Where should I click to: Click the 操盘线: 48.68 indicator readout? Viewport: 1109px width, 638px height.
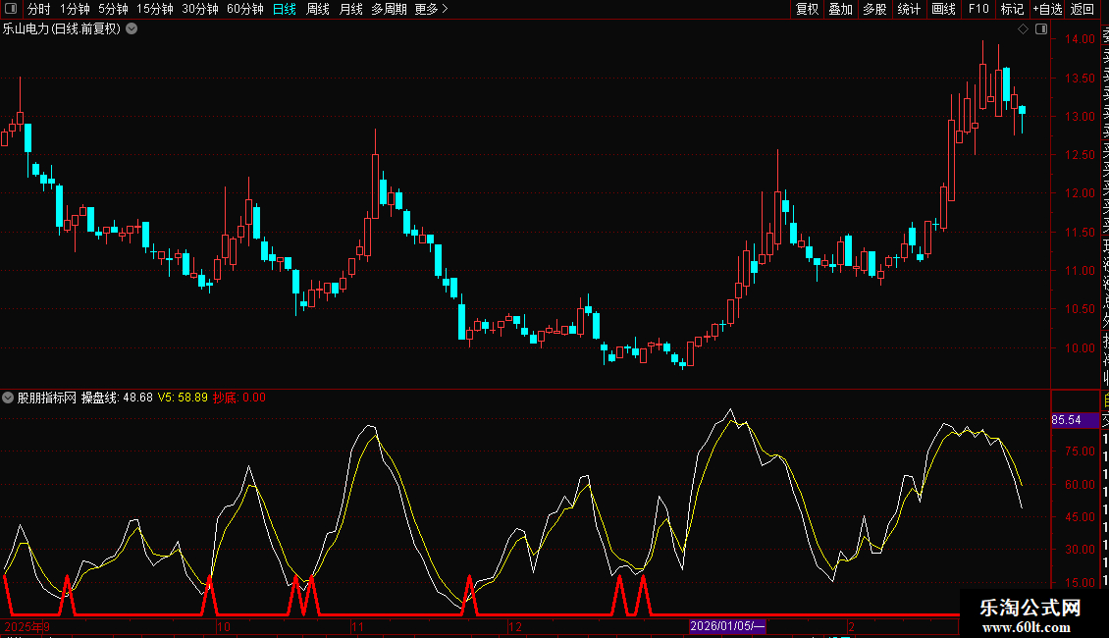[x=117, y=398]
